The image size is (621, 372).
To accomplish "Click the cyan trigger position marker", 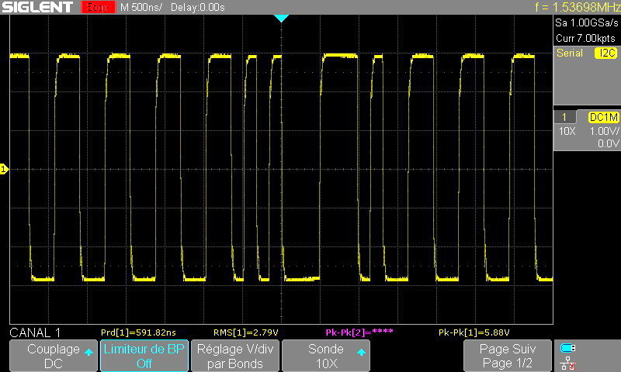I will 282,18.
